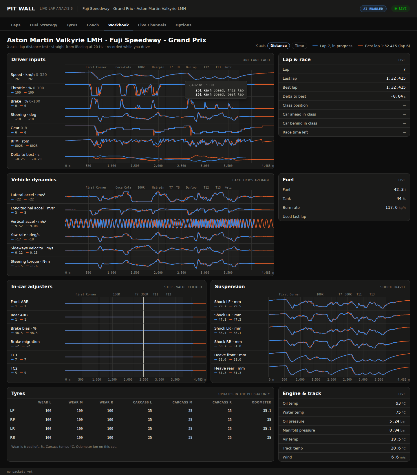Switch to the Fuel Strategy tab
The height and width of the screenshot is (475, 417).
[x=43, y=25]
